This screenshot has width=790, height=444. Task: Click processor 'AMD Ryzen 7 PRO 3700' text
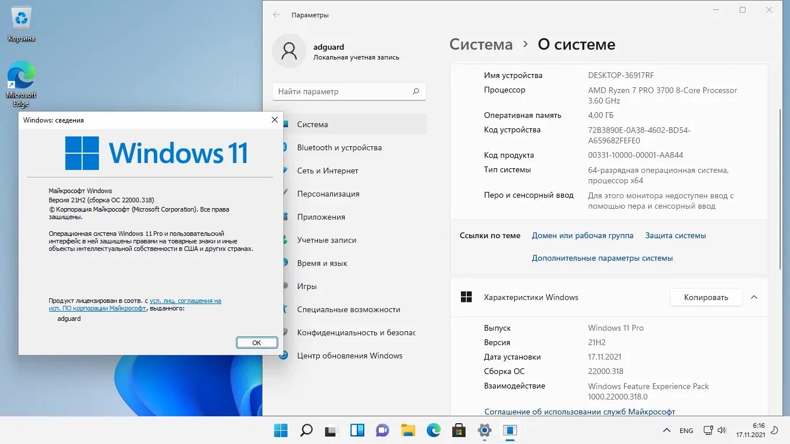[662, 95]
